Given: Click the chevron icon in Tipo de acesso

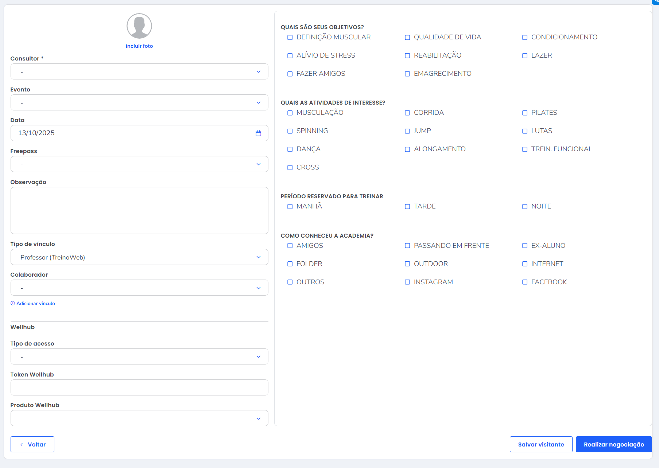Looking at the screenshot, I should (258, 357).
